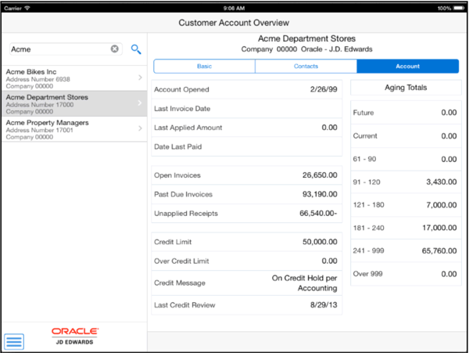469x353 pixels.
Task: Tap the Last Applied Amount row
Action: pyautogui.click(x=247, y=128)
